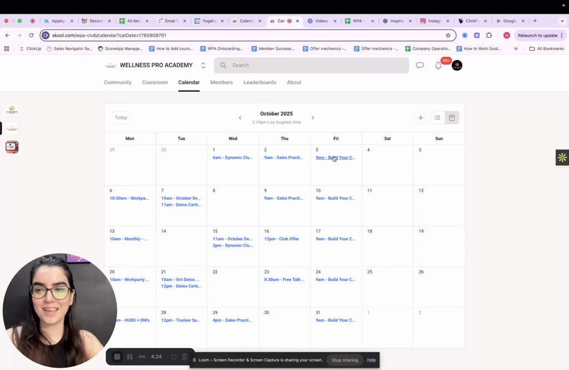Open a new browser tab

535,21
